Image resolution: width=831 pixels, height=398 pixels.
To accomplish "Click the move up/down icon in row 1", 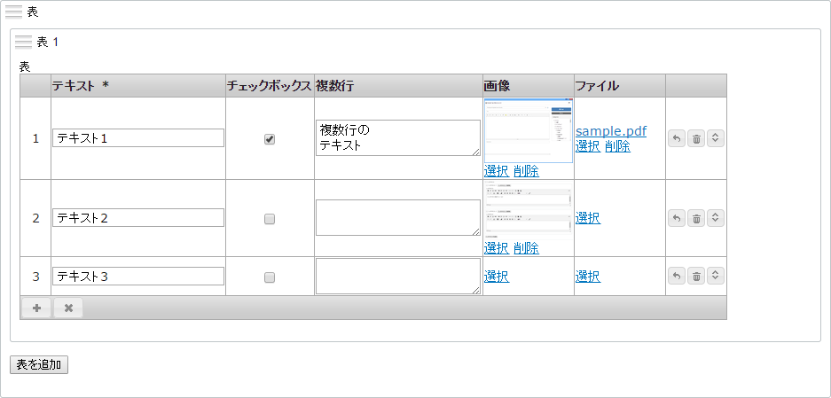I will (x=716, y=139).
